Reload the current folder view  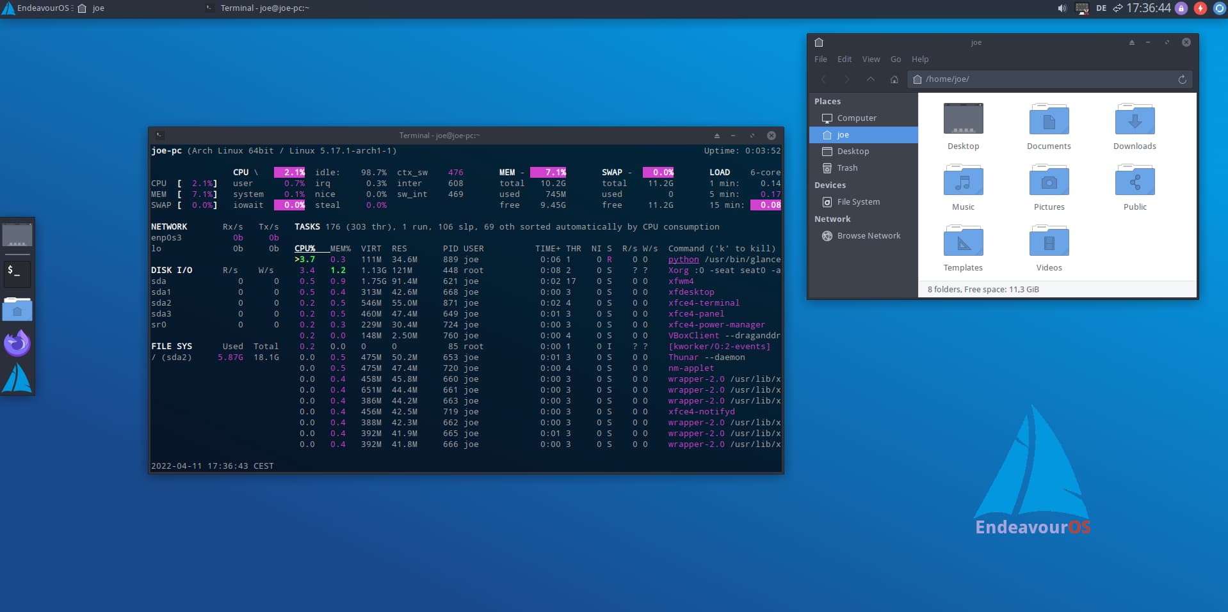click(x=1183, y=79)
